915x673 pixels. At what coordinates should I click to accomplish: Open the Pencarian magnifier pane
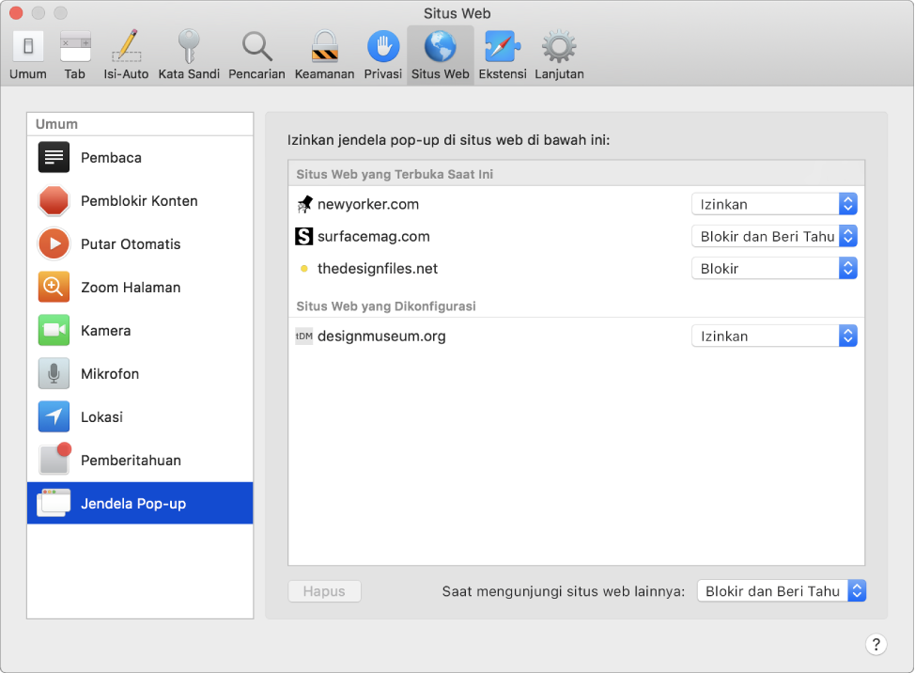pyautogui.click(x=256, y=55)
